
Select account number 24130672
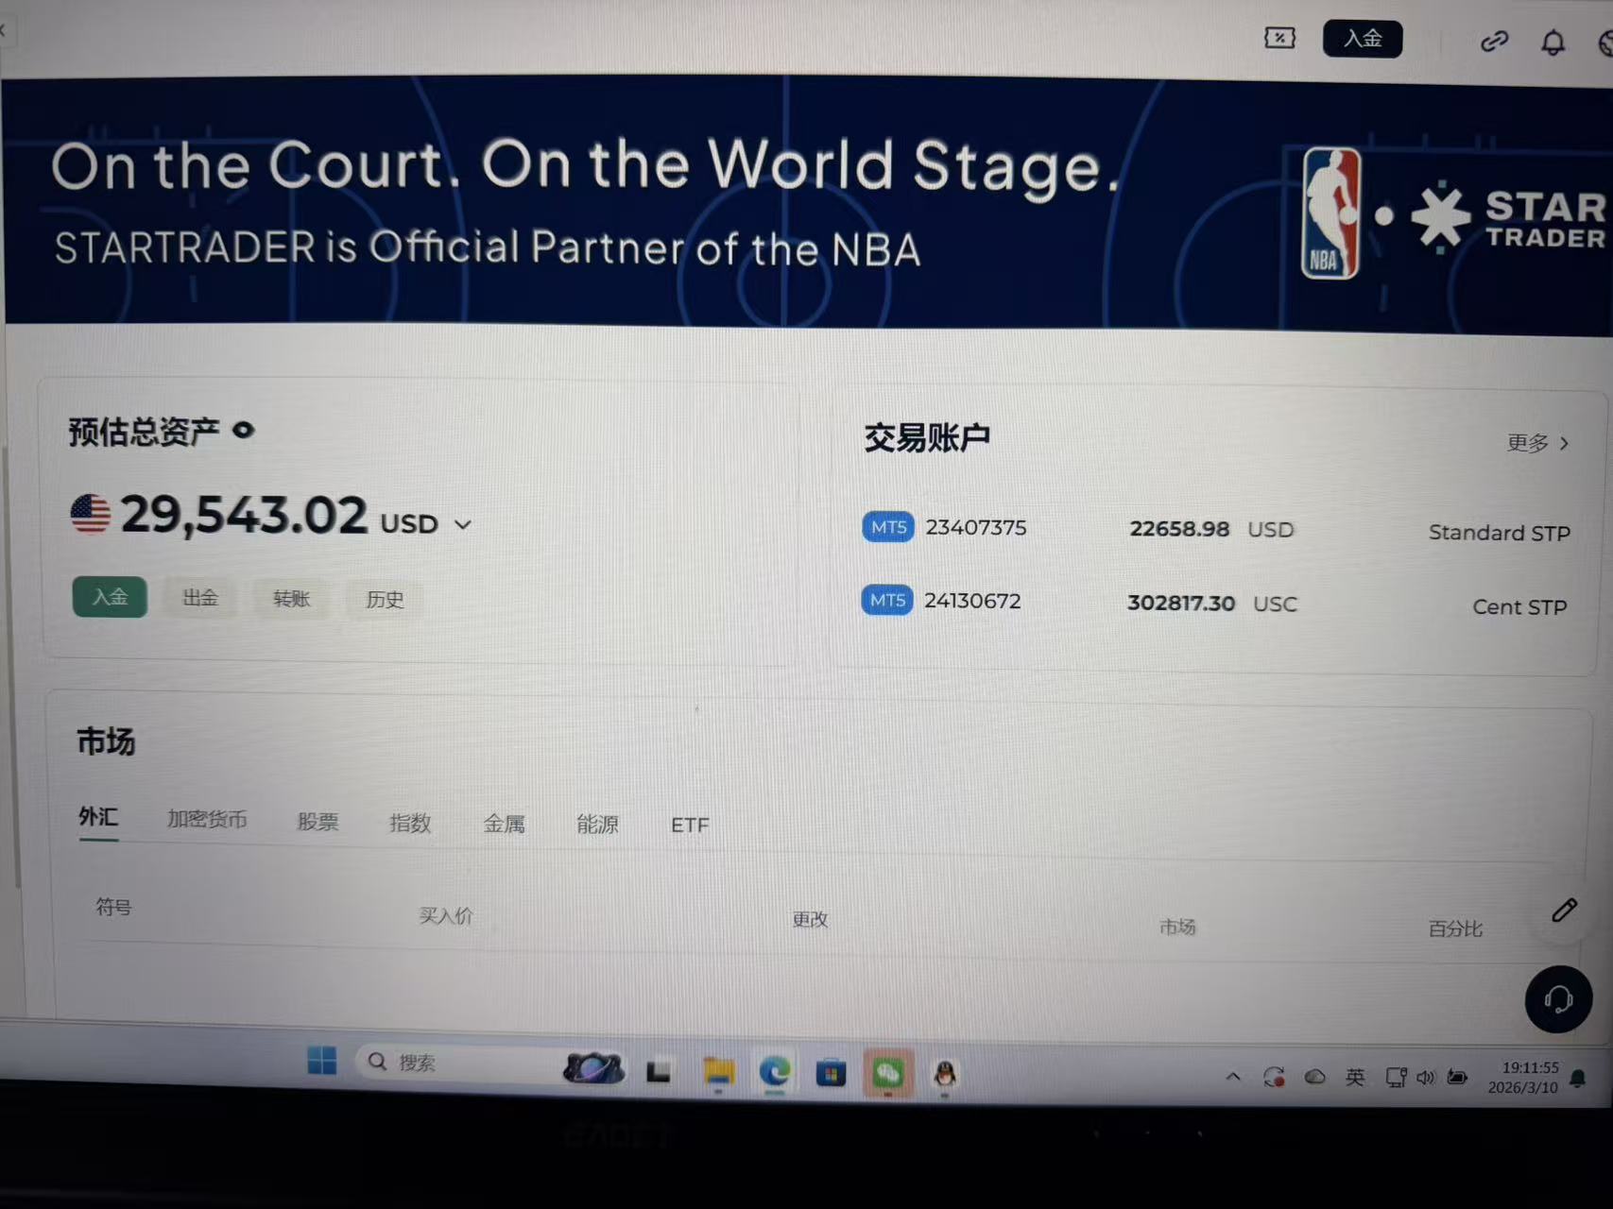pyautogui.click(x=972, y=601)
